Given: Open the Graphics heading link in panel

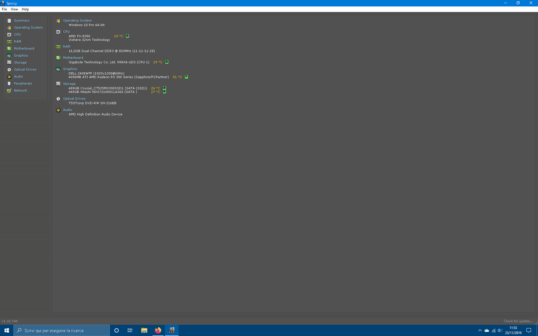Looking at the screenshot, I should [x=70, y=69].
